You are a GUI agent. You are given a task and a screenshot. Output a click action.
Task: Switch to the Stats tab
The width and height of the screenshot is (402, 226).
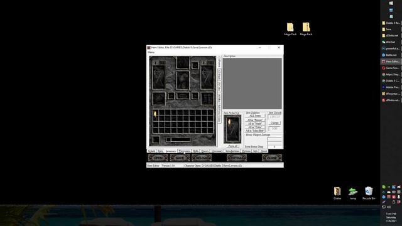coord(160,151)
